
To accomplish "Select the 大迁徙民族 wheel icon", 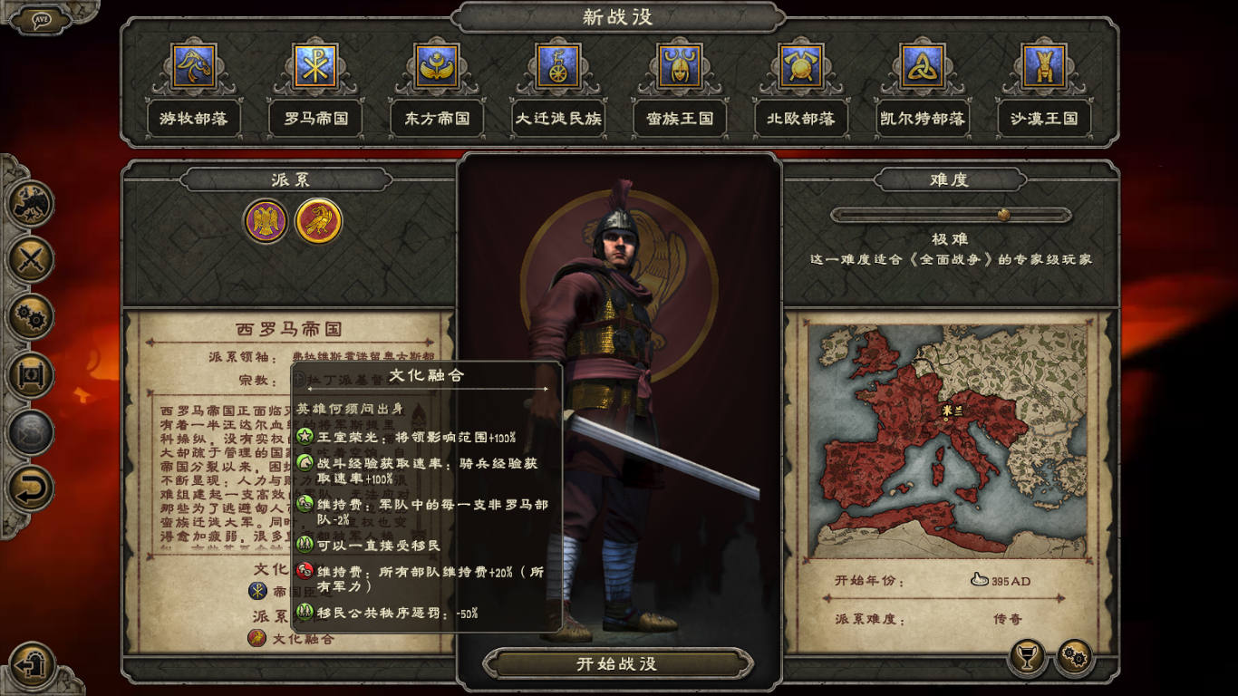I will tap(558, 66).
